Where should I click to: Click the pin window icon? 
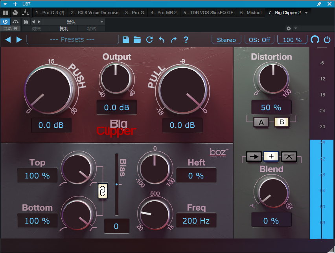coord(319,4)
